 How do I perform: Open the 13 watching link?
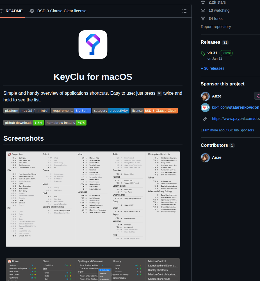(219, 10)
